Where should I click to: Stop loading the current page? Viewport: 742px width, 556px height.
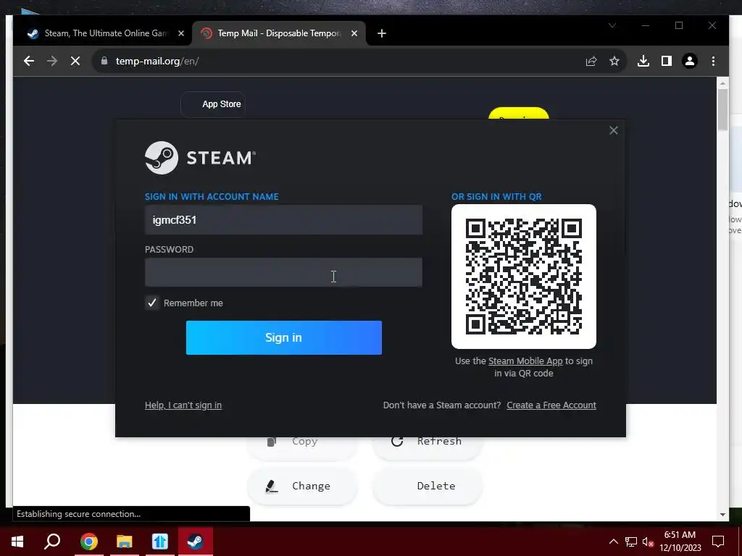pos(75,61)
